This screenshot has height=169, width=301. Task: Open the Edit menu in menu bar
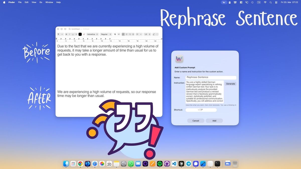click(x=27, y=2)
